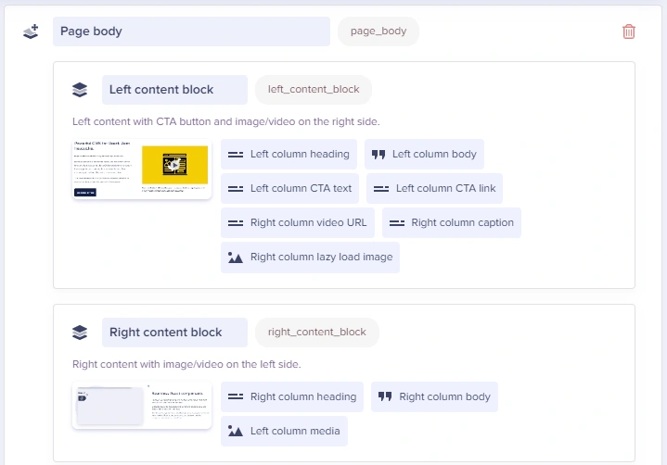
Task: Select the Right column body field chip
Action: coord(434,397)
